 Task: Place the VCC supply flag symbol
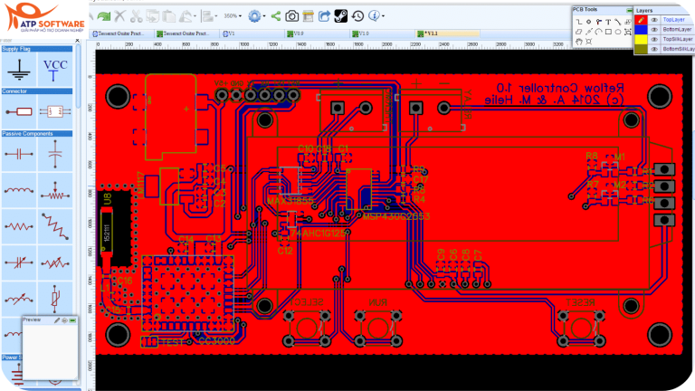55,70
